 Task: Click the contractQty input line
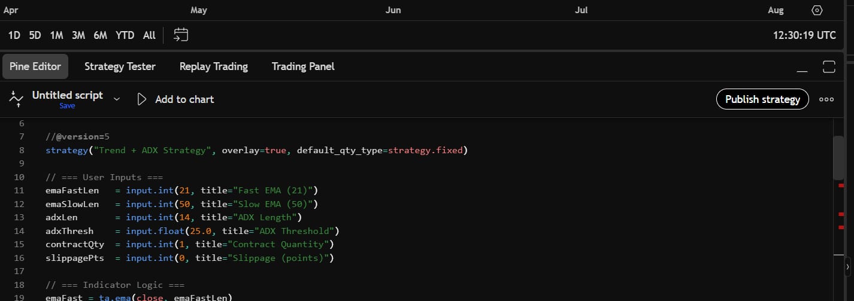tap(189, 244)
